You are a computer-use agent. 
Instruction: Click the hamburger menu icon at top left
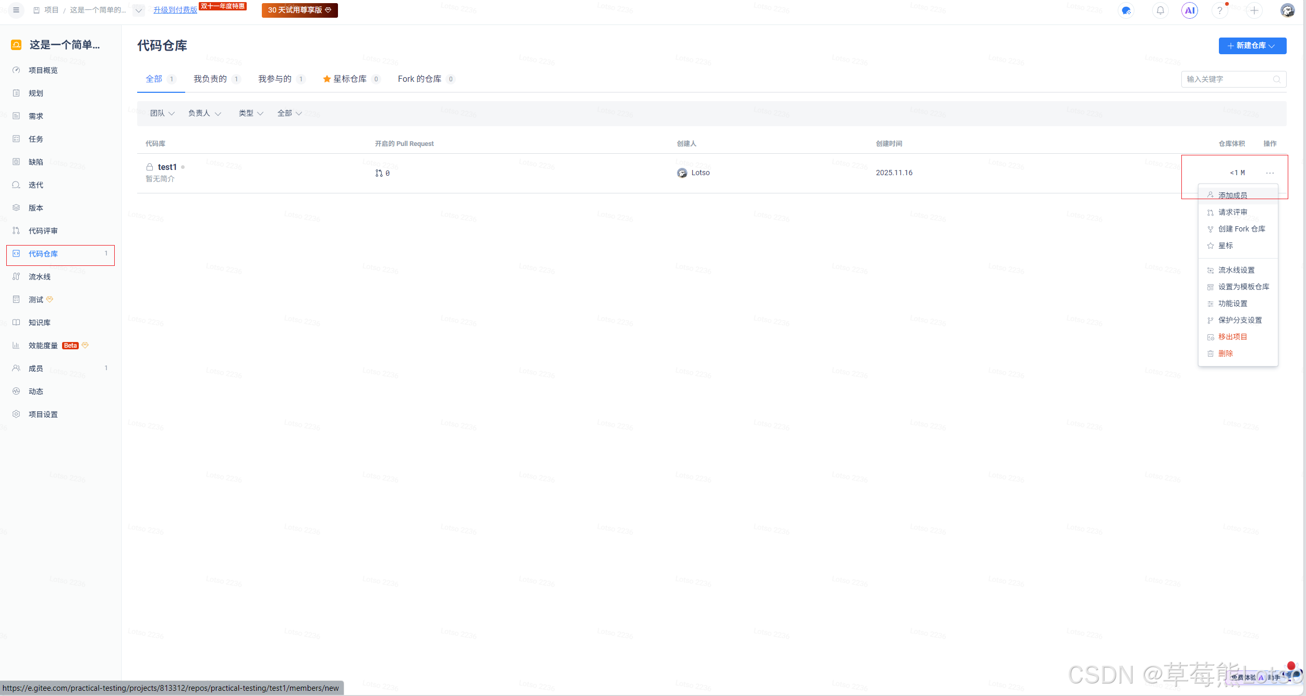click(16, 10)
